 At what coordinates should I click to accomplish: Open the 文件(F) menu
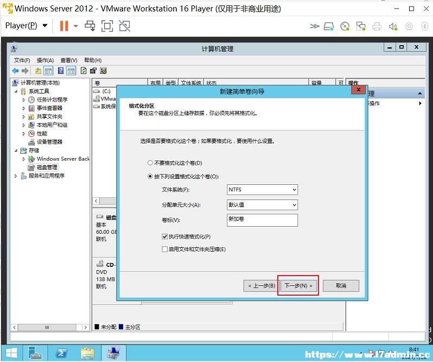tap(22, 60)
